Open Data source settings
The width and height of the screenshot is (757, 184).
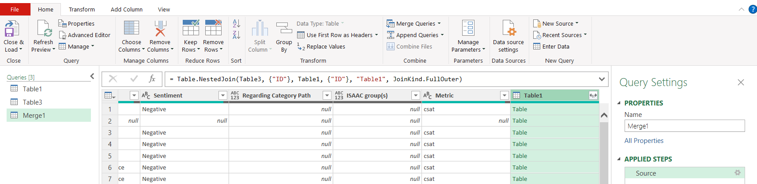[x=508, y=29]
